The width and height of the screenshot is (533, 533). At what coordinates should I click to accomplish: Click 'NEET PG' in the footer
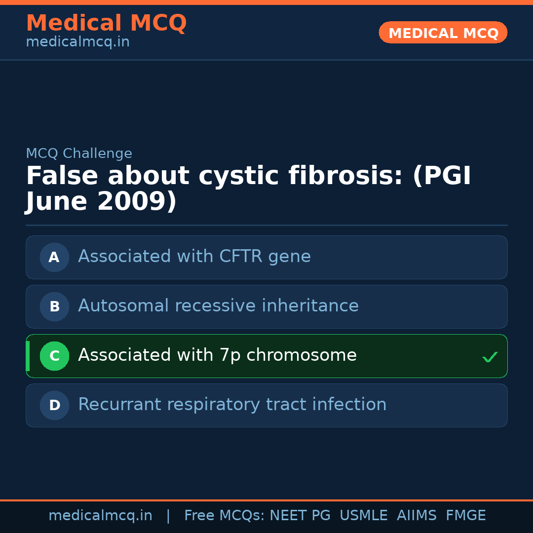click(x=300, y=516)
